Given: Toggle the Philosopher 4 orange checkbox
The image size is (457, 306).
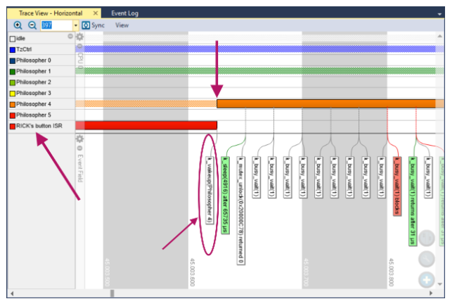Looking at the screenshot, I should (x=12, y=104).
